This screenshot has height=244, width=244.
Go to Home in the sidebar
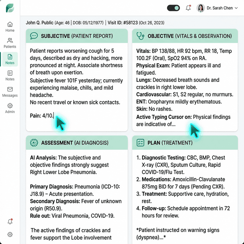(10, 27)
